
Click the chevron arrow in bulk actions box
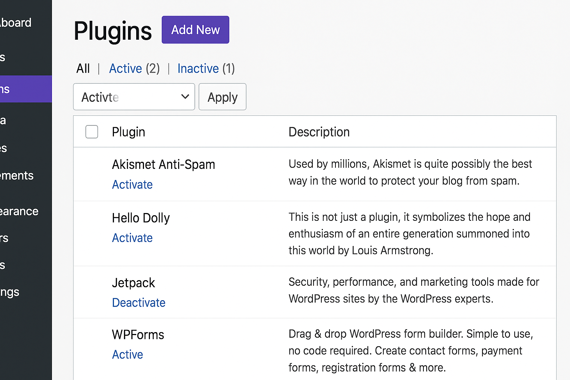[x=185, y=97]
